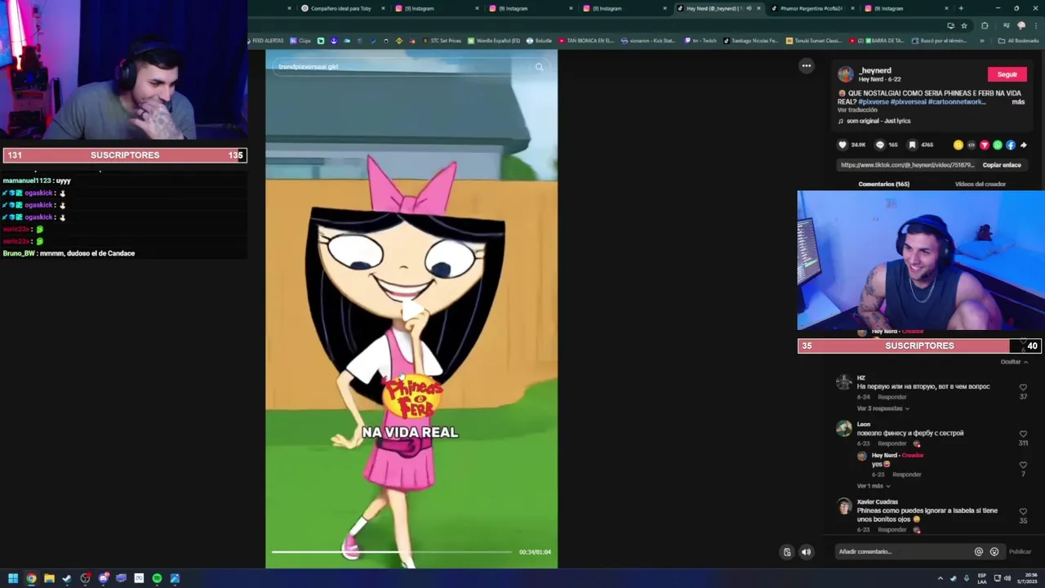
Task: Post the comment with Publicar
Action: tap(1020, 552)
